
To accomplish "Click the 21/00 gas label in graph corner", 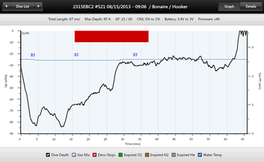I will tap(25, 33).
